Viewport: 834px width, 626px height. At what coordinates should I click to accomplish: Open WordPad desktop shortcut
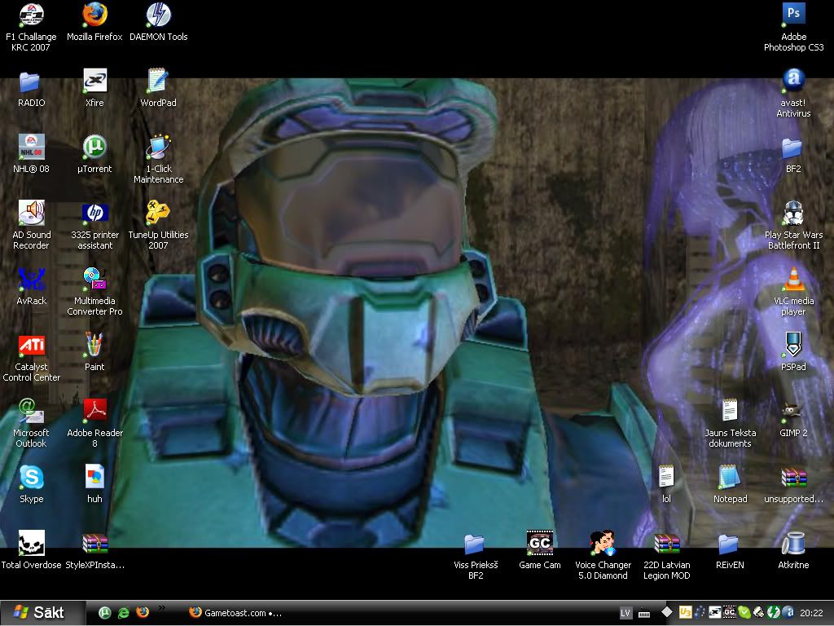tap(158, 88)
